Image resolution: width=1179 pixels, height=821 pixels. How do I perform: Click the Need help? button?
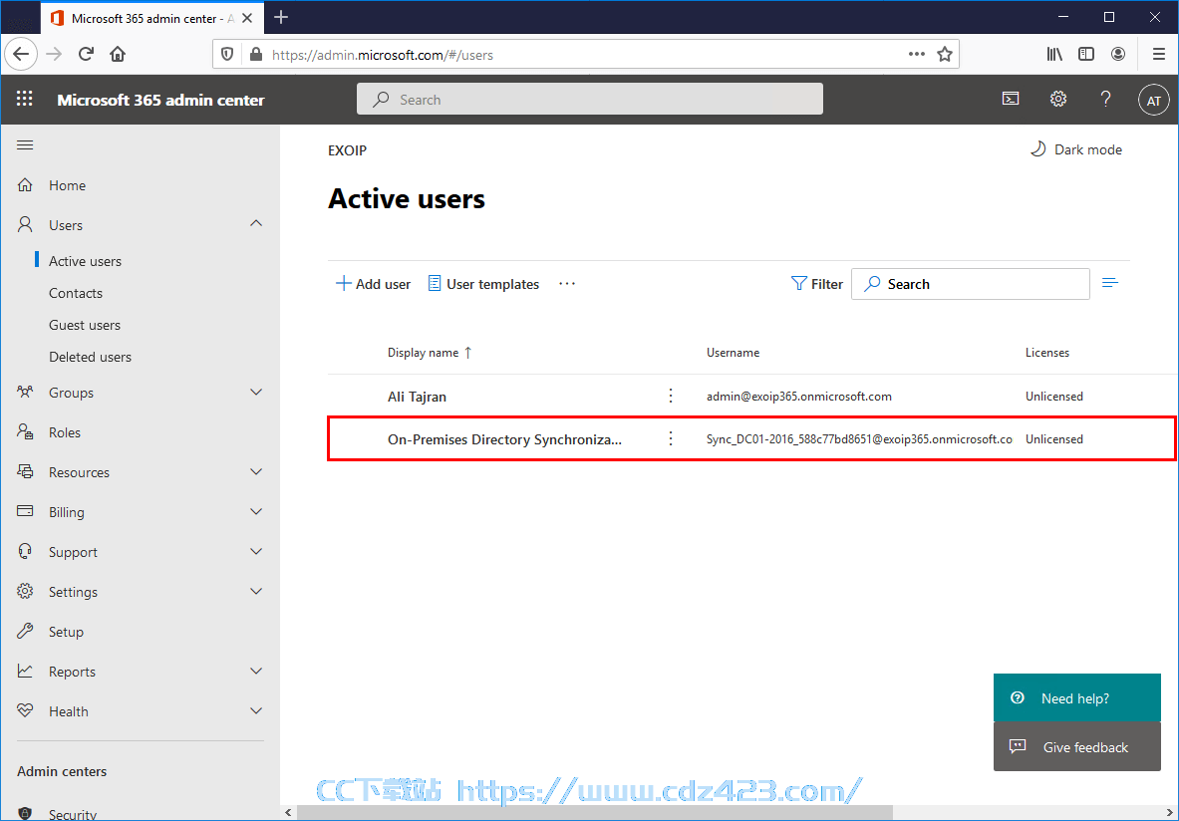tap(1076, 697)
